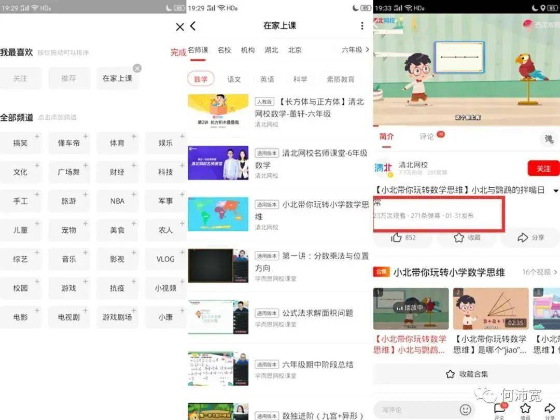Remove 在家上课 from favorites via its x badge
Screen dimensions: 560x420
[x=137, y=68]
